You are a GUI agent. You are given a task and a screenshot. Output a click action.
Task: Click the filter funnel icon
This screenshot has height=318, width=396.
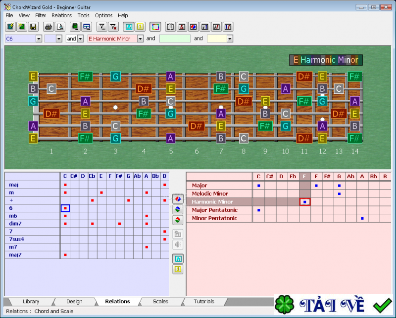click(101, 27)
